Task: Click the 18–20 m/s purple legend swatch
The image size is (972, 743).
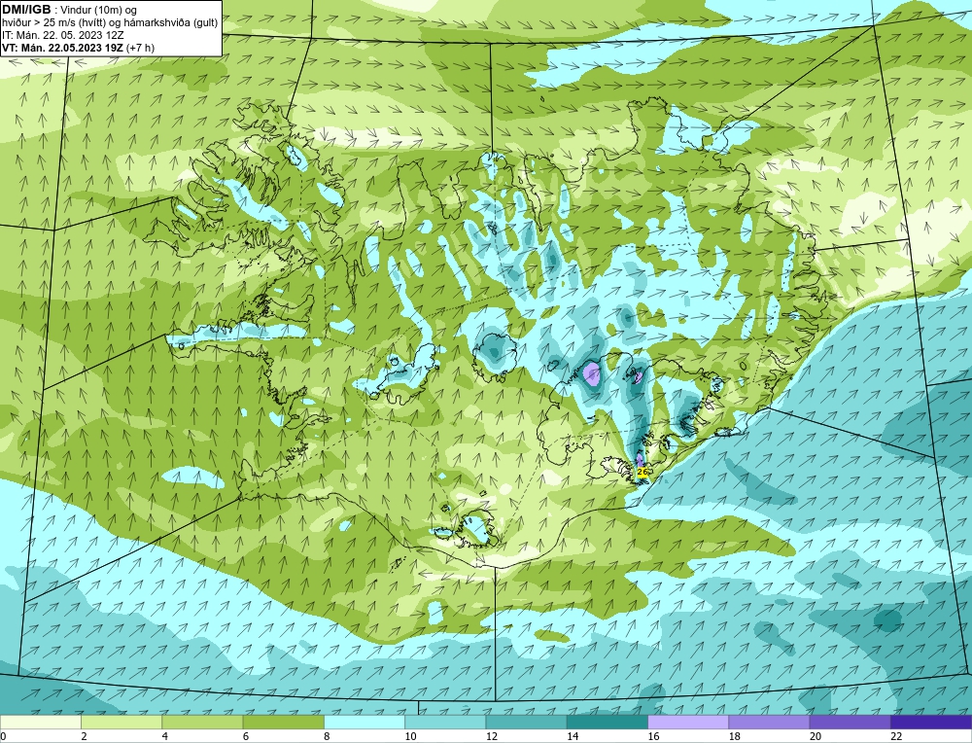Action: coord(769,723)
